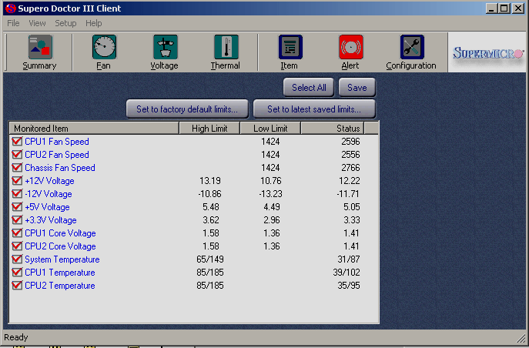Viewport: 529px width, 348px height.
Task: Open the Voltage monitoring icon
Action: pyautogui.click(x=164, y=49)
